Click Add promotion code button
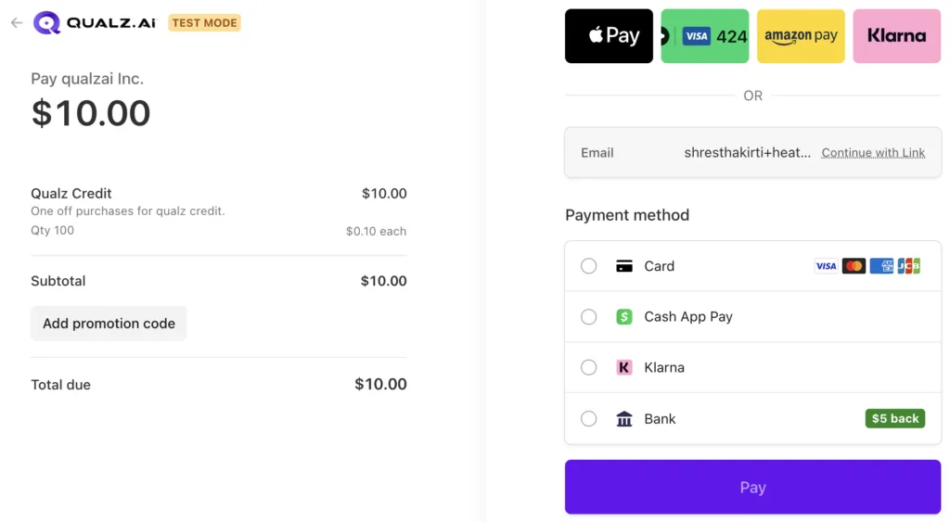The image size is (950, 522). point(109,324)
